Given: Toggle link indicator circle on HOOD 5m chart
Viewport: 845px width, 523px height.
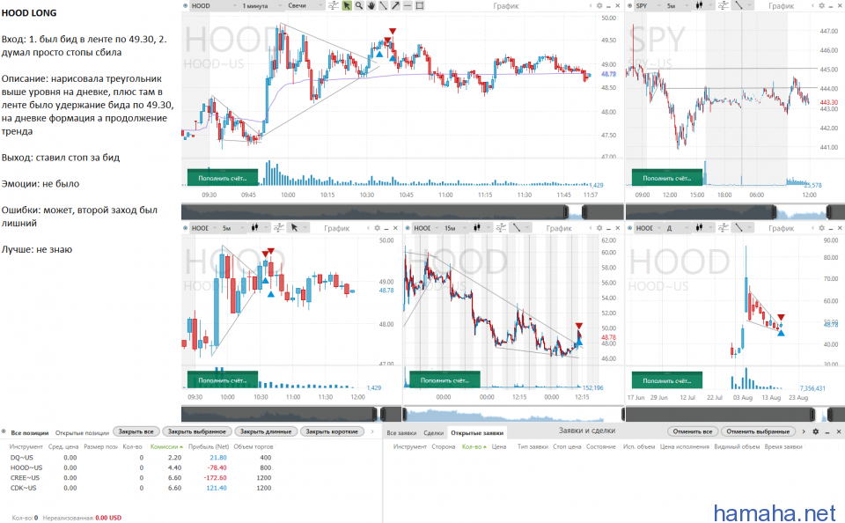Looking at the screenshot, I should (x=186, y=228).
